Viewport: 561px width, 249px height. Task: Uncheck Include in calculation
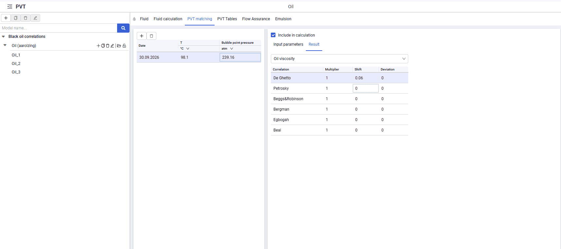coord(273,35)
